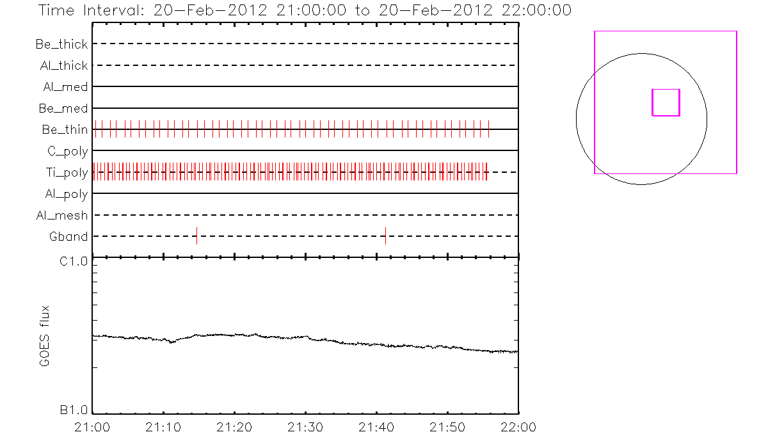Click the first Gband marker near 21:14
This screenshot has width=768, height=448.
196,236
